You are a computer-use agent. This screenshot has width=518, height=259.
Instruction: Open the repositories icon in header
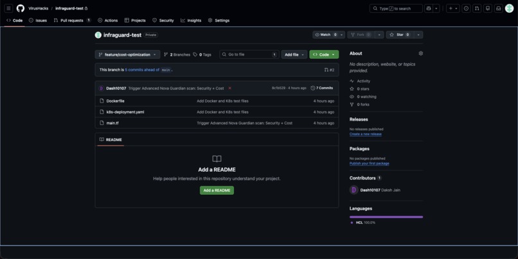(488, 8)
